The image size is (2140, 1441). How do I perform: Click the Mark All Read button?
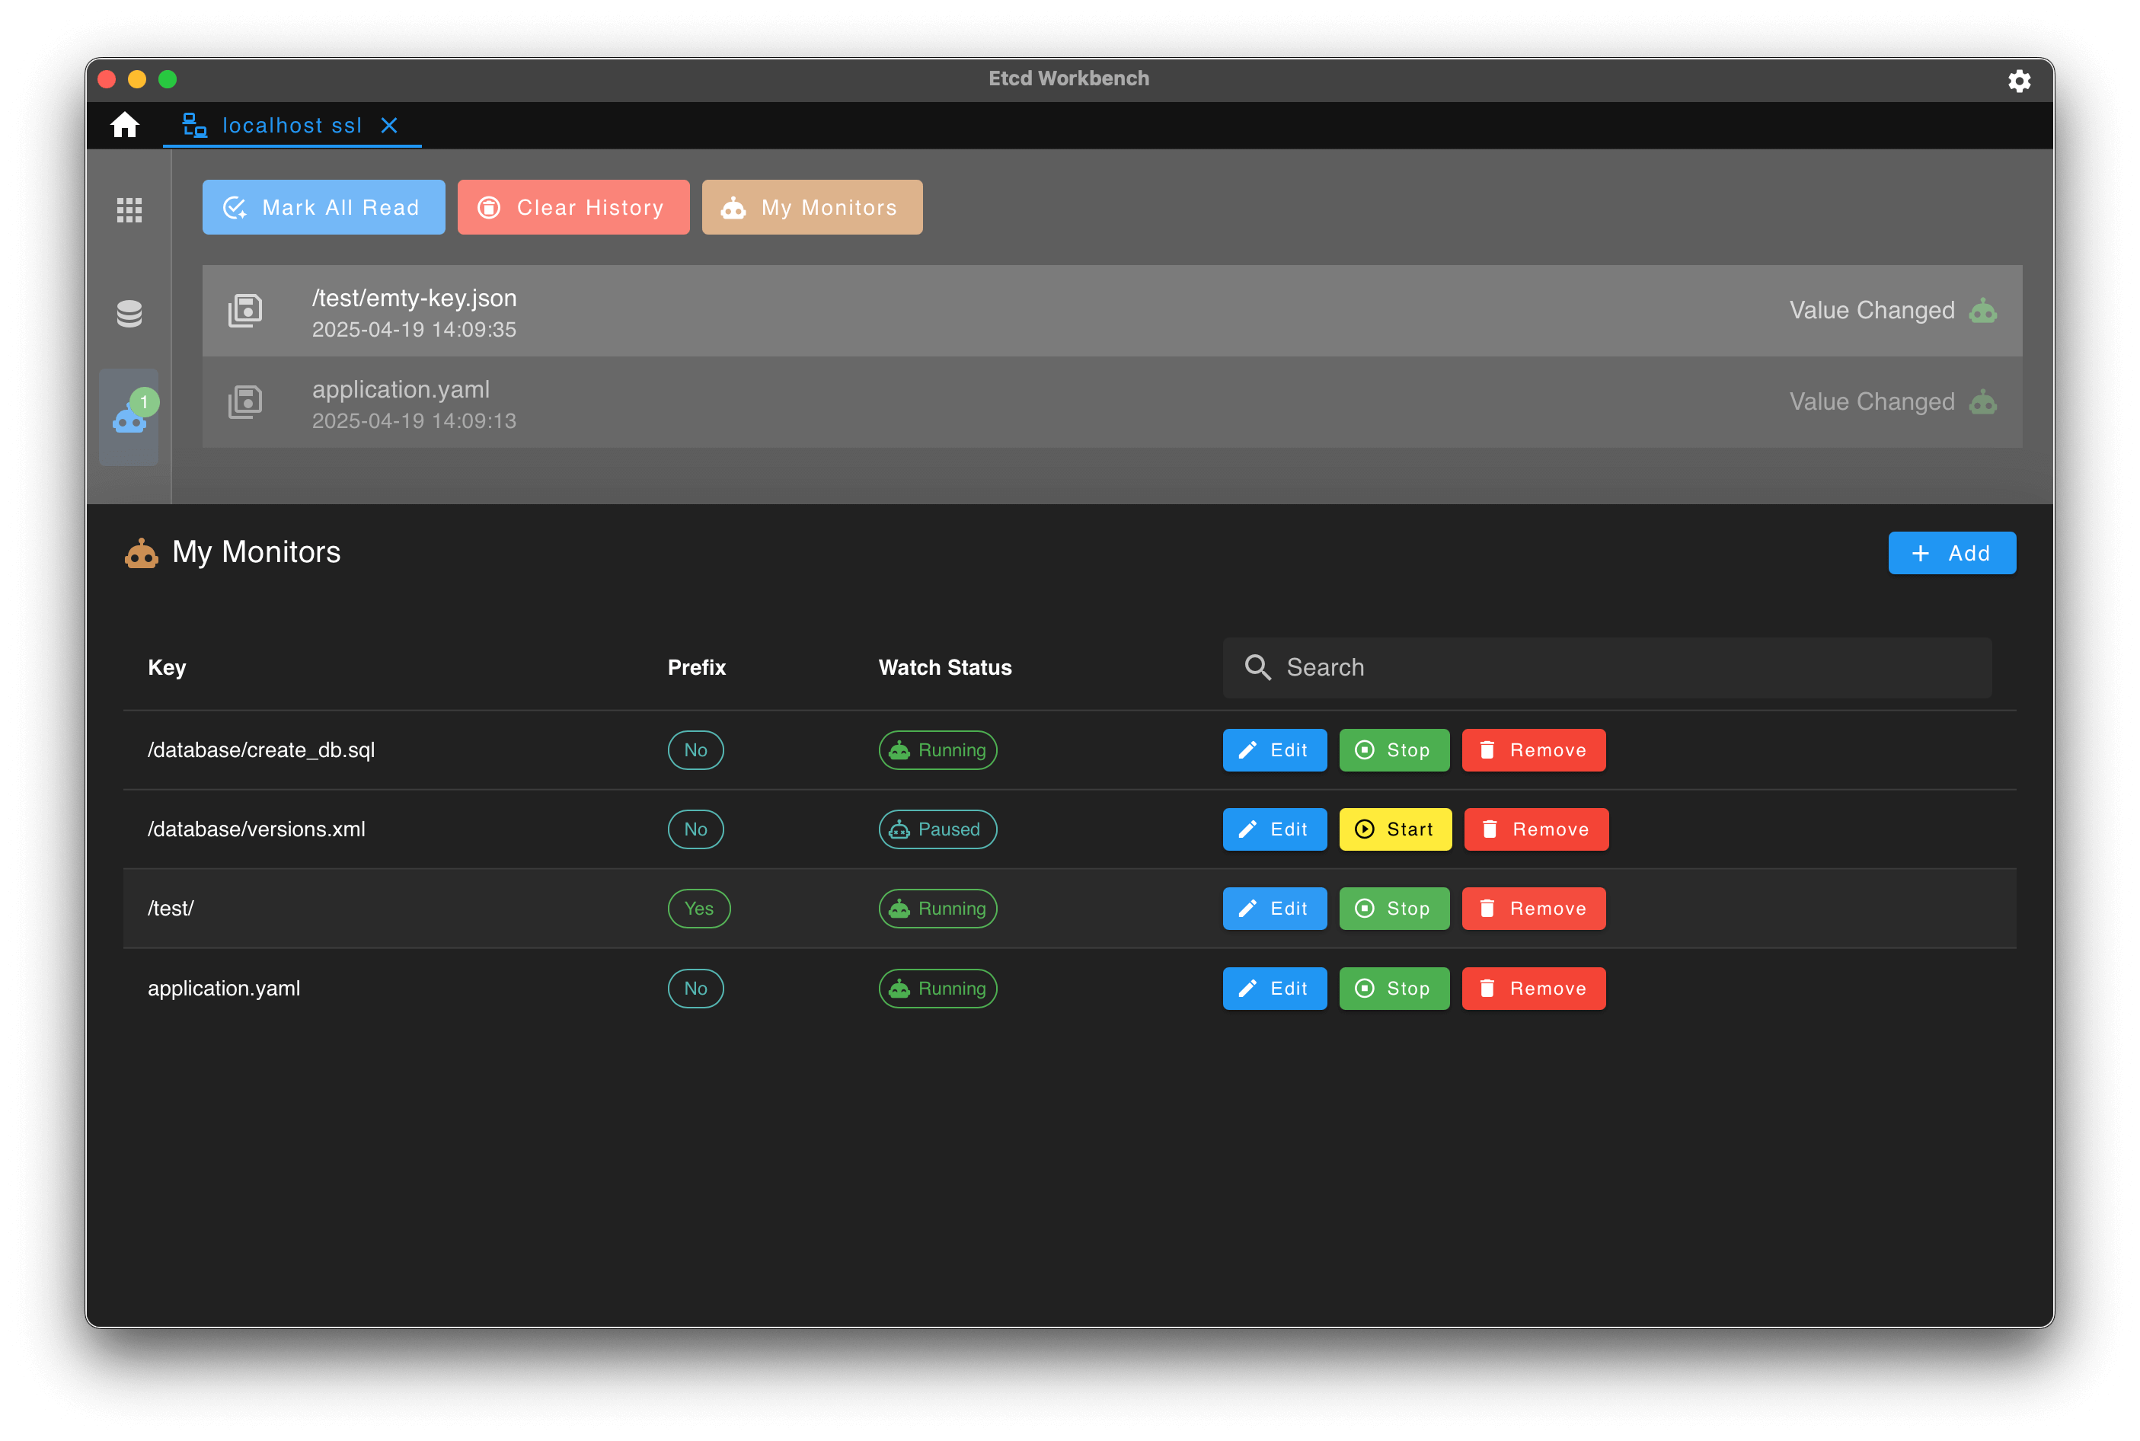coord(324,208)
